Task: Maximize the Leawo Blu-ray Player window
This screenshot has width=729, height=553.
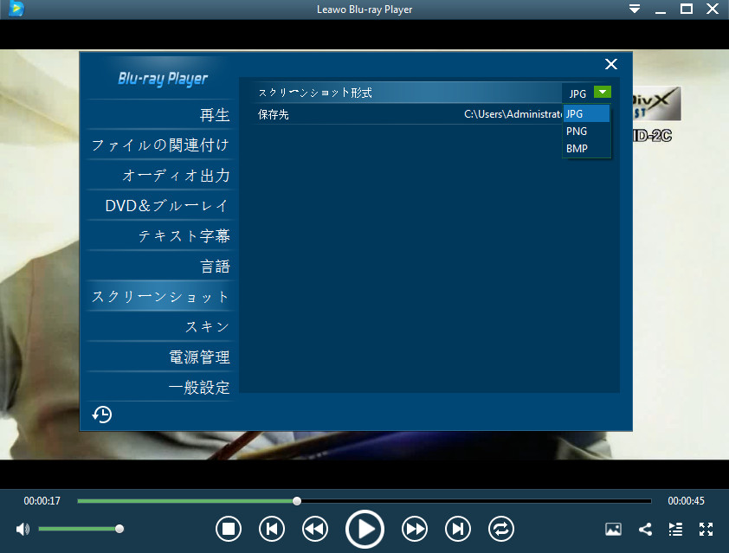Action: coord(687,9)
